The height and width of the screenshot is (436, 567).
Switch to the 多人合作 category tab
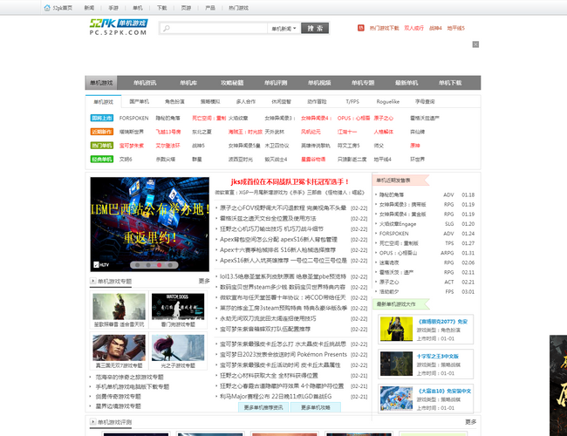click(x=246, y=102)
